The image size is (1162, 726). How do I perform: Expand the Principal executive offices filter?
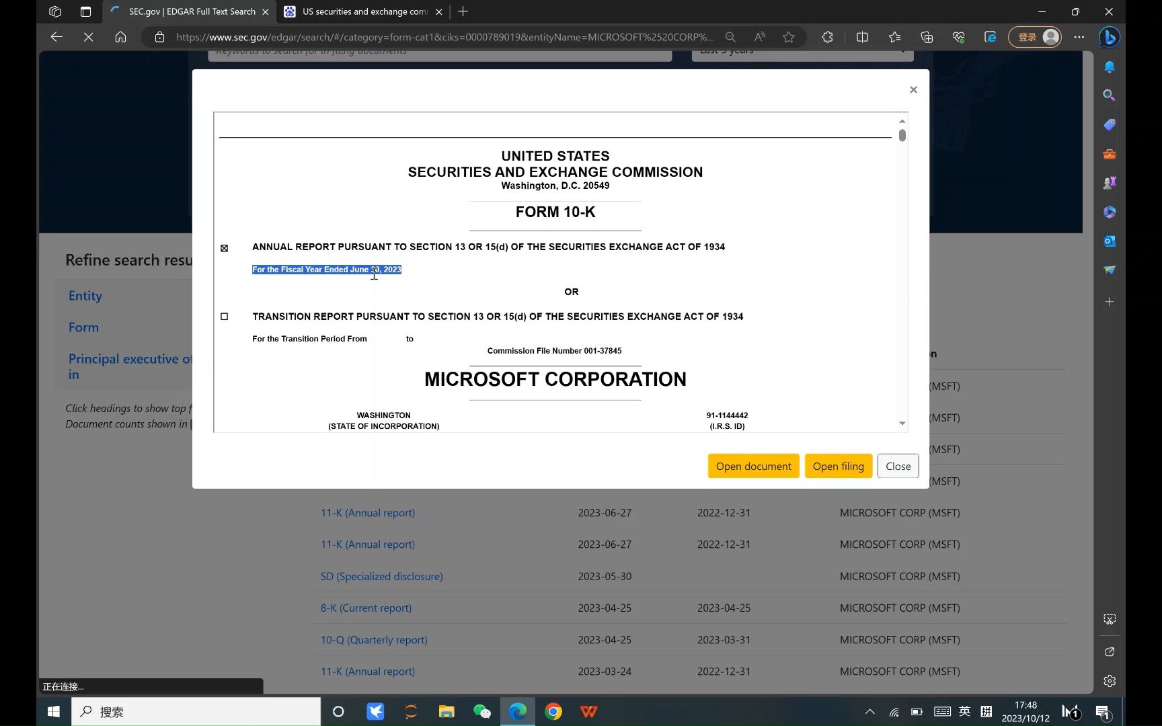click(130, 366)
